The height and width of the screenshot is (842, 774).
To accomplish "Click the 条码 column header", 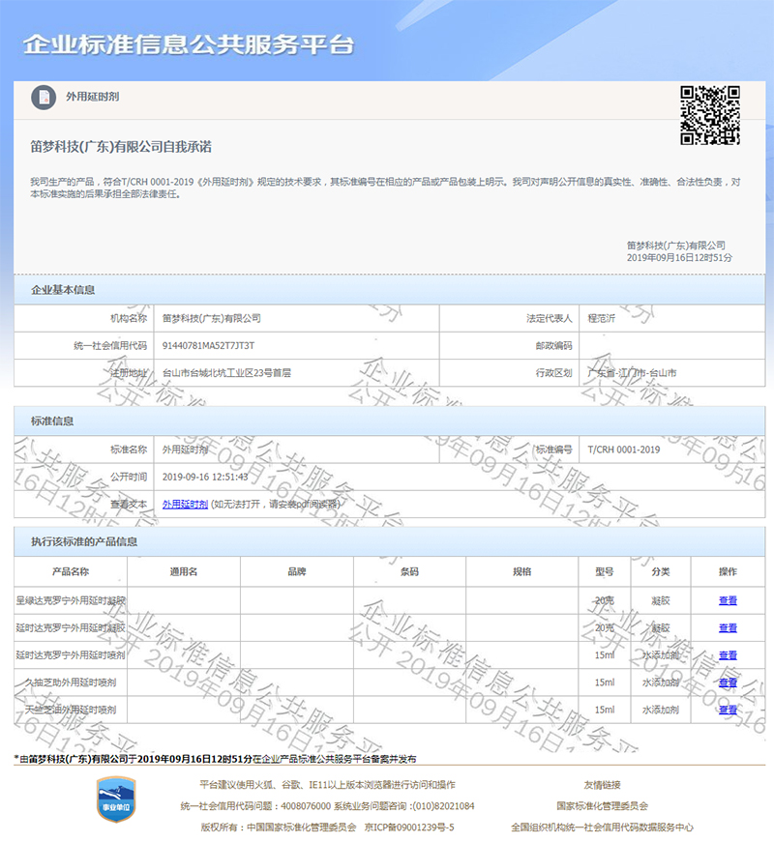I will click(409, 572).
